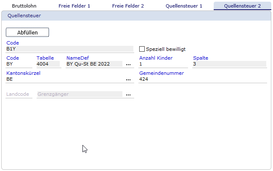The width and height of the screenshot is (273, 171).
Task: Click the Spalte field showing 3
Action: 229,64
